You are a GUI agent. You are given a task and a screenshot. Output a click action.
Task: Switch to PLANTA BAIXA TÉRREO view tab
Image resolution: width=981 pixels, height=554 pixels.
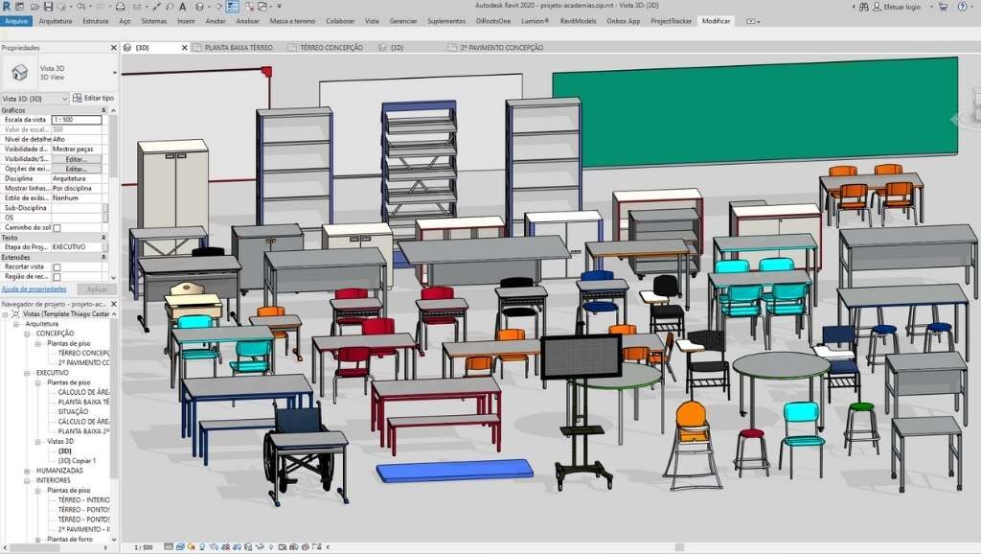coord(239,47)
